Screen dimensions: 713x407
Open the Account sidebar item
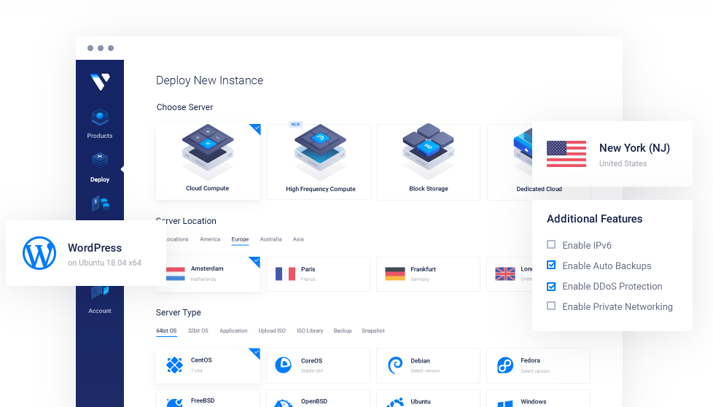pos(100,300)
